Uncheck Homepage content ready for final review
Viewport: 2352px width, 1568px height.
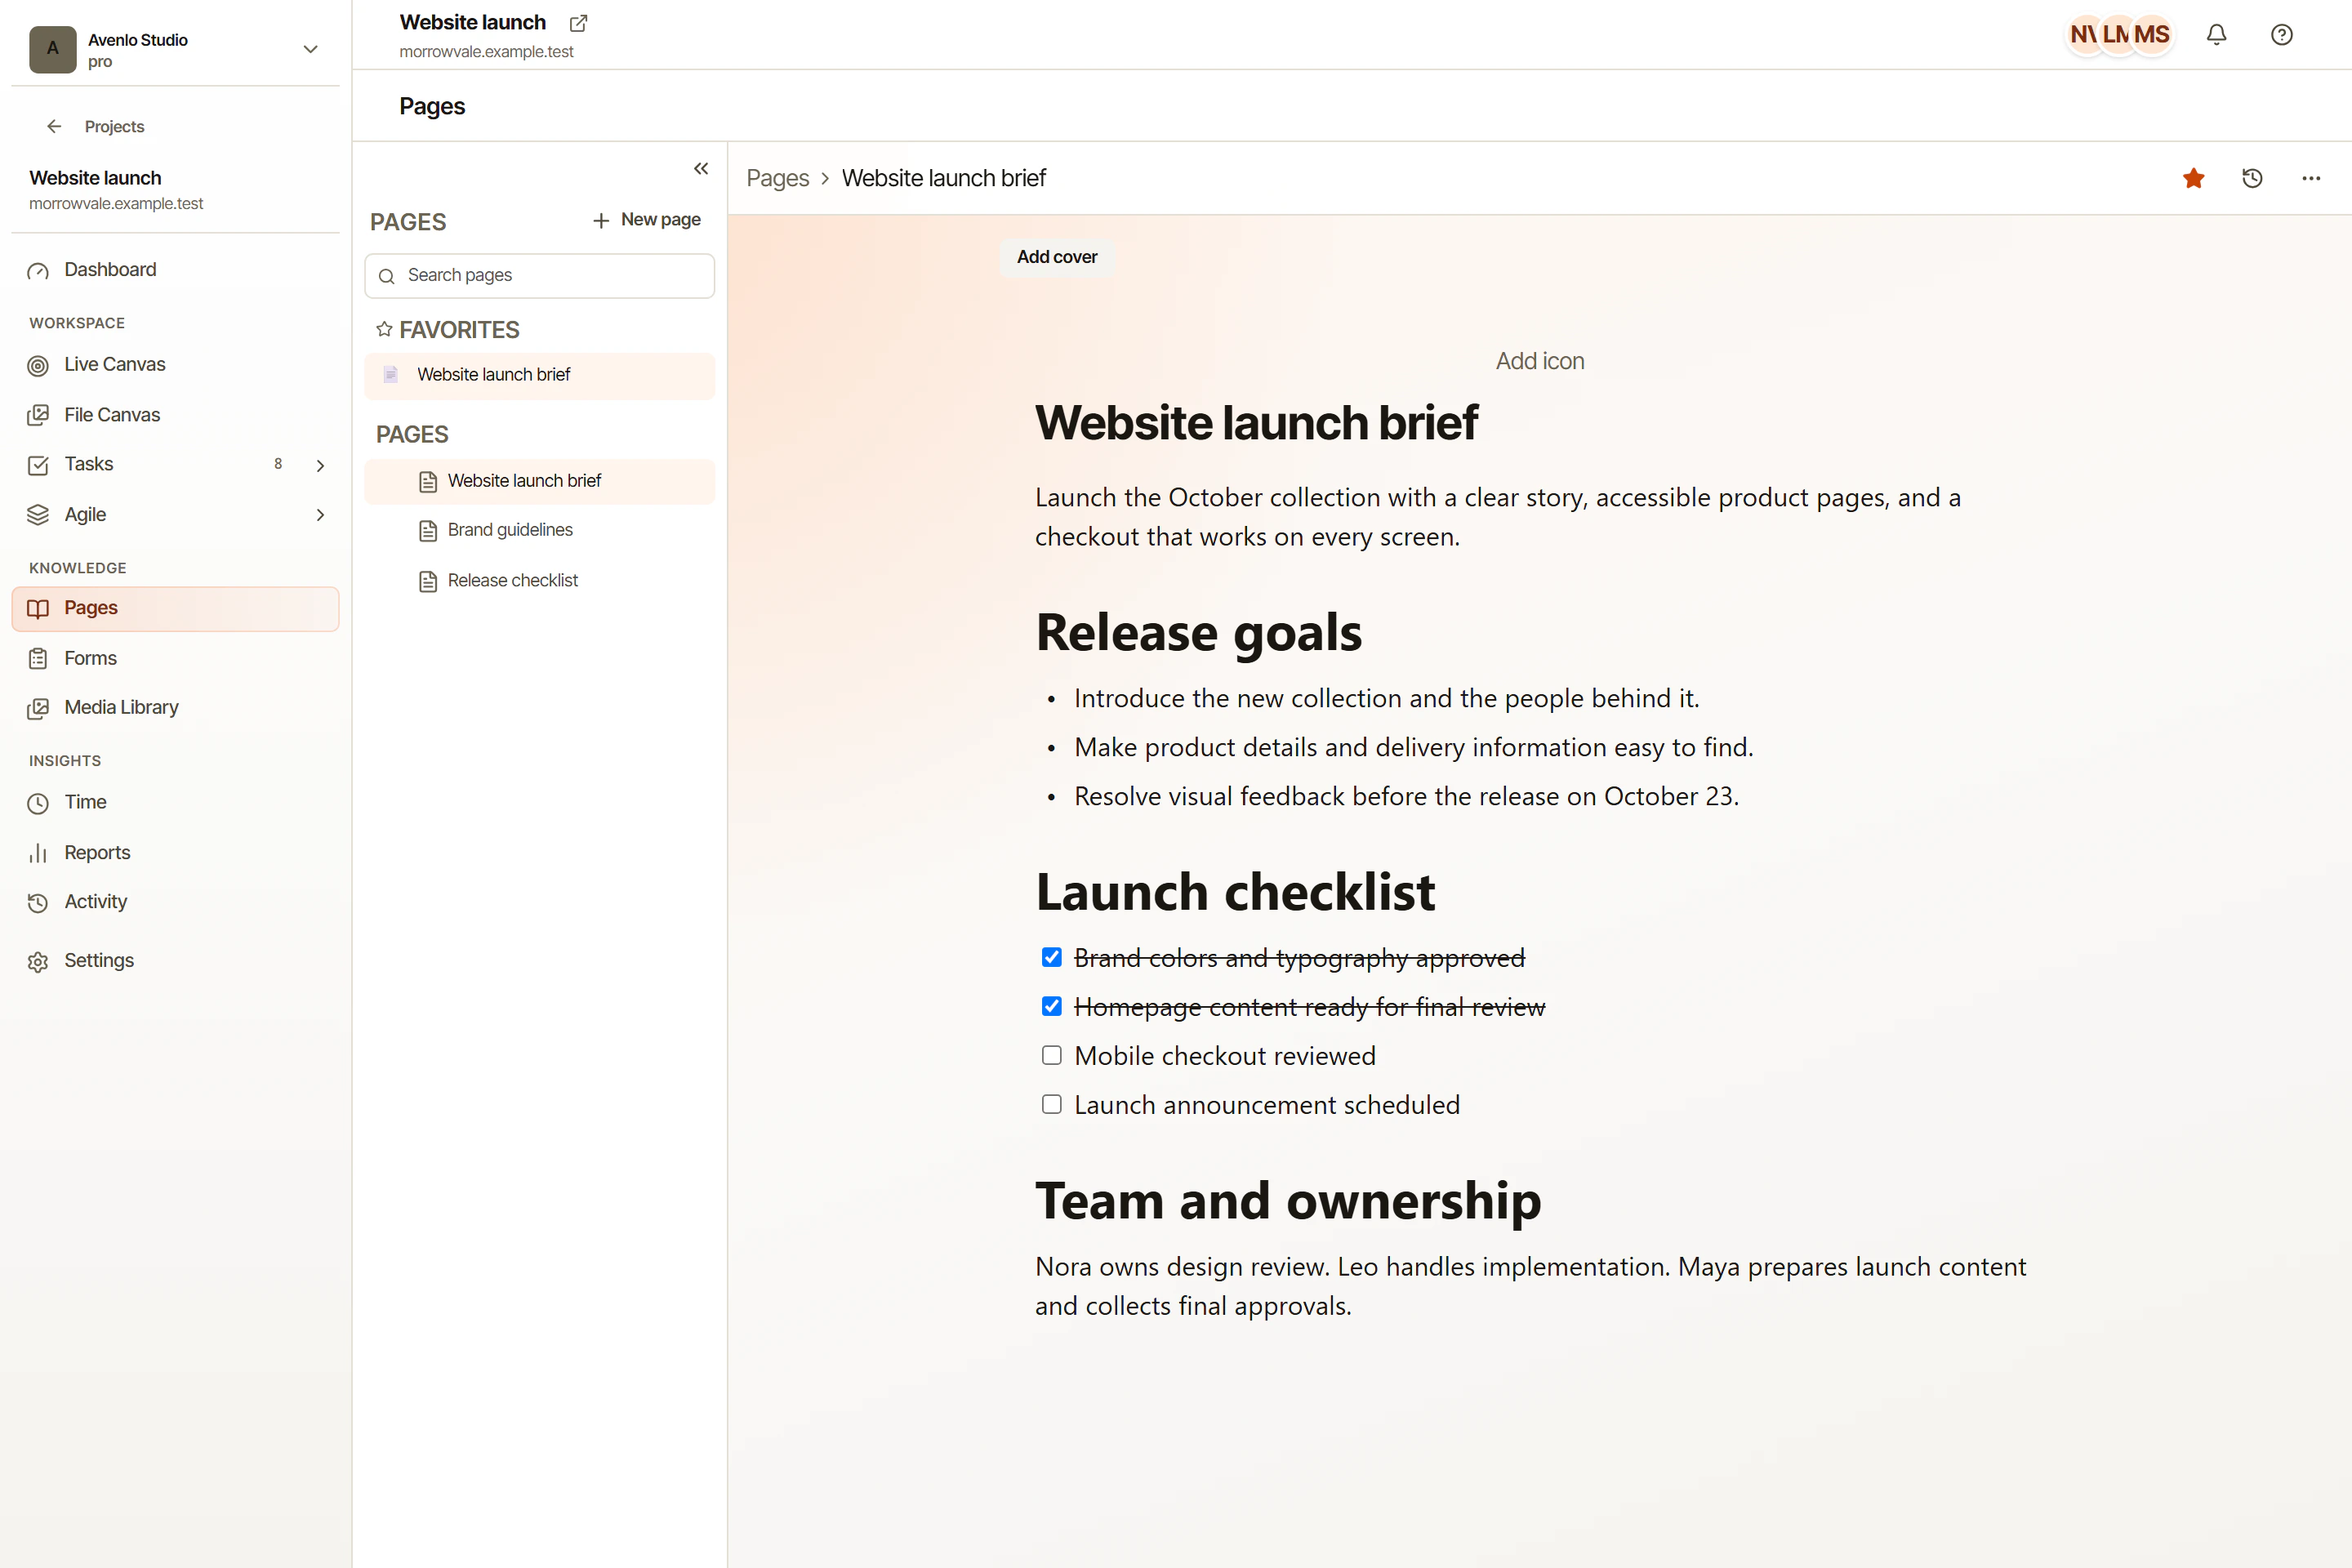coord(1051,1006)
